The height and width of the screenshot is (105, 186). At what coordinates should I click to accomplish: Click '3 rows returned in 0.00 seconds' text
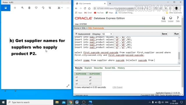coord(90,87)
